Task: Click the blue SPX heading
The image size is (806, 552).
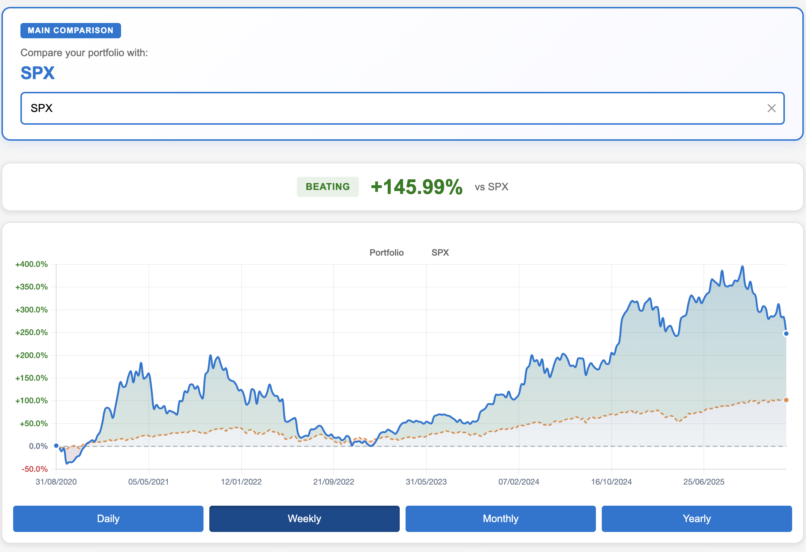Action: coord(38,73)
